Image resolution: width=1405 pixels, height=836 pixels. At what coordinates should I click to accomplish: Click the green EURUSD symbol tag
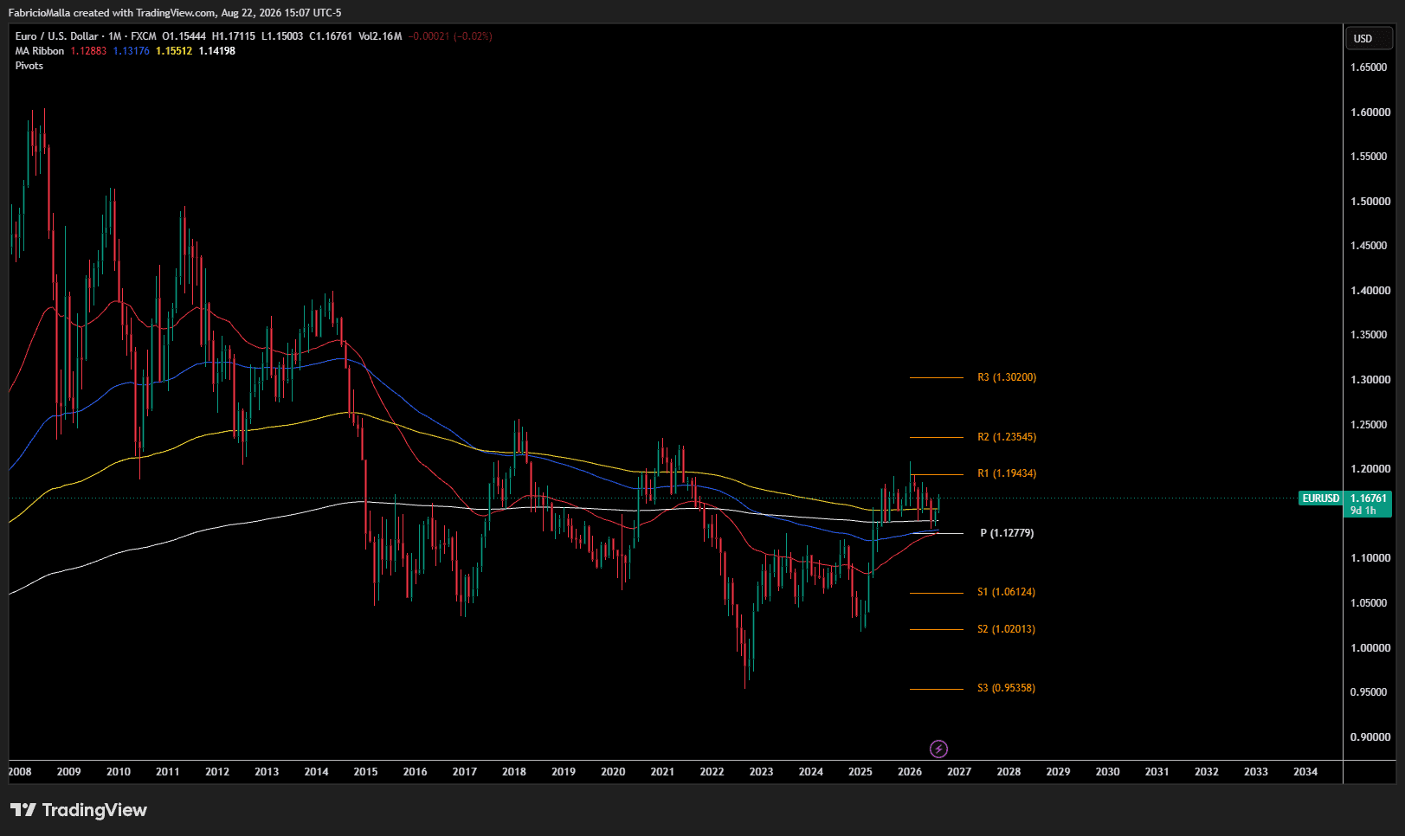(1321, 498)
